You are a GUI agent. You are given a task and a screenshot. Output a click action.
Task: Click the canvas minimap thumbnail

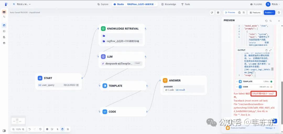[x=18, y=120]
